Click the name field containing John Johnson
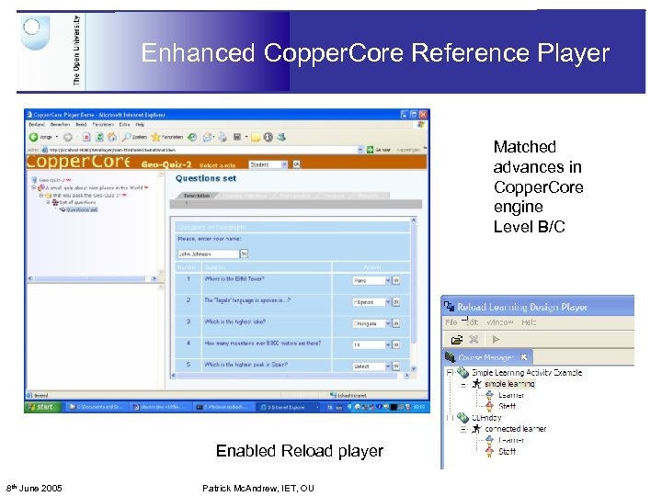Image resolution: width=662 pixels, height=496 pixels. pyautogui.click(x=208, y=254)
